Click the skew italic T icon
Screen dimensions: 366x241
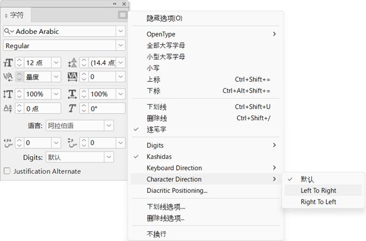(x=72, y=108)
